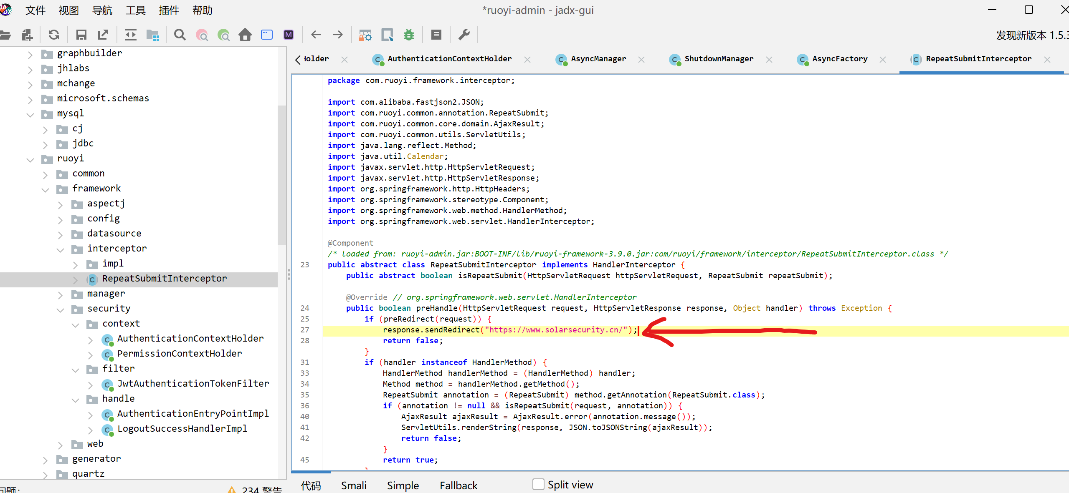Open preferences via the wrench icon
Image resolution: width=1069 pixels, height=493 pixels.
[464, 35]
